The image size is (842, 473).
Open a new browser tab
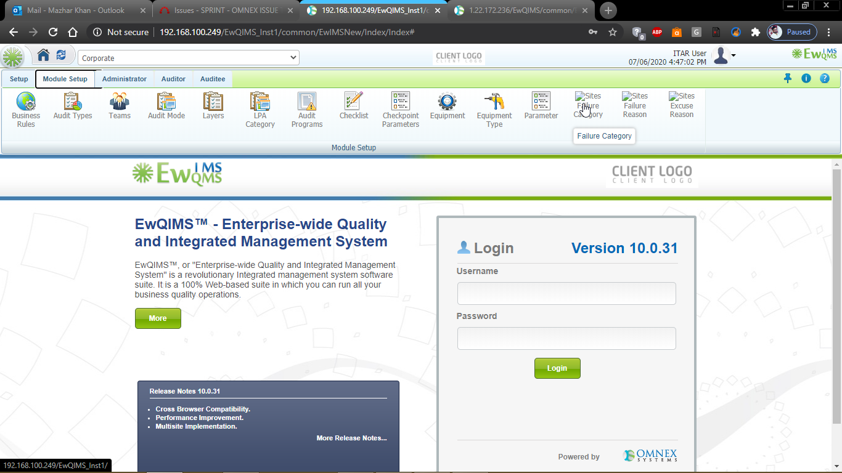tap(608, 10)
